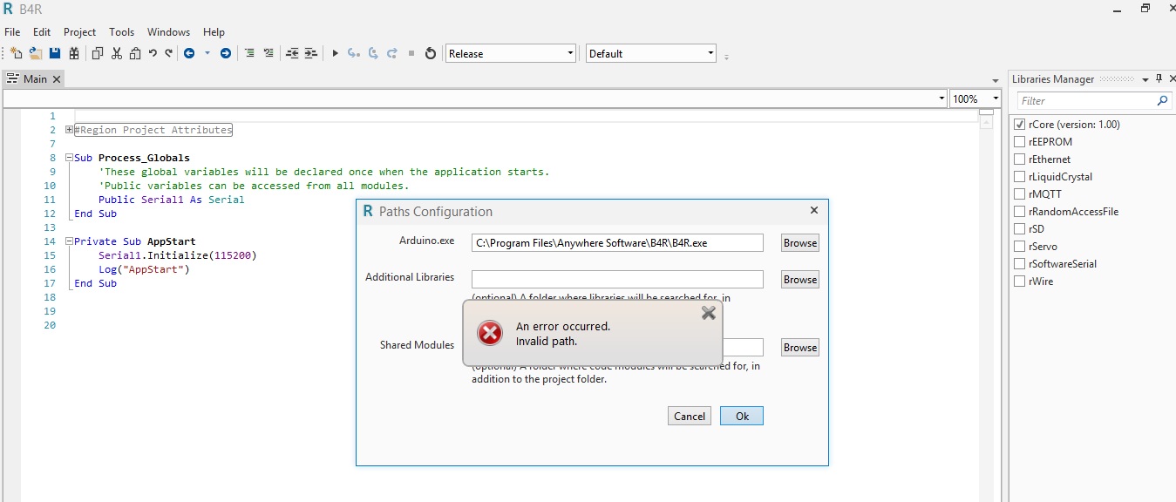1176x502 pixels.
Task: Open the File menu
Action: click(12, 31)
